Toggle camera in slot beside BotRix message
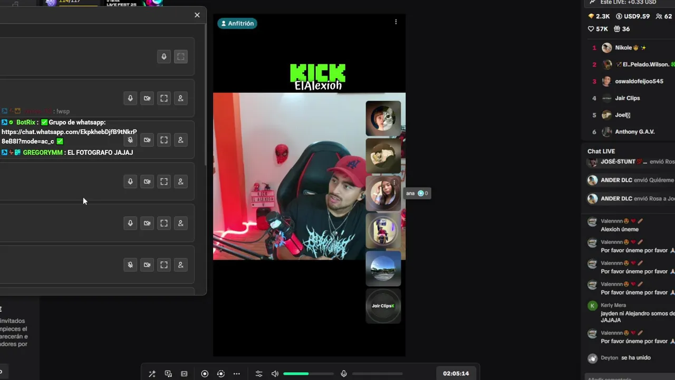675x380 pixels. click(147, 140)
